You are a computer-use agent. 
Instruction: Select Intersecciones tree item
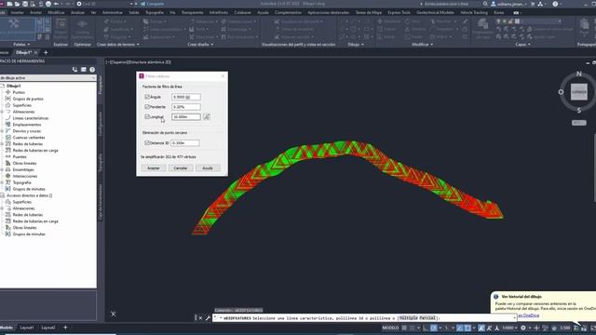pos(25,176)
